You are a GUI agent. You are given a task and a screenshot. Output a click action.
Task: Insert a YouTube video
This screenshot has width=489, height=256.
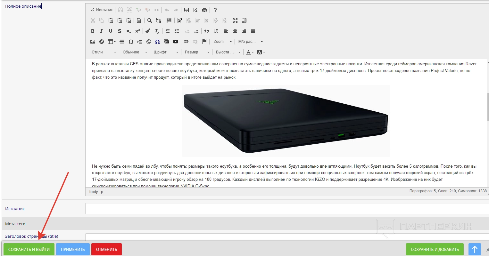click(176, 42)
